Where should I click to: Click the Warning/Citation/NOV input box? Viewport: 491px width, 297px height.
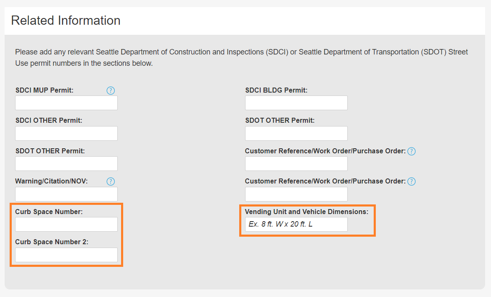click(66, 194)
